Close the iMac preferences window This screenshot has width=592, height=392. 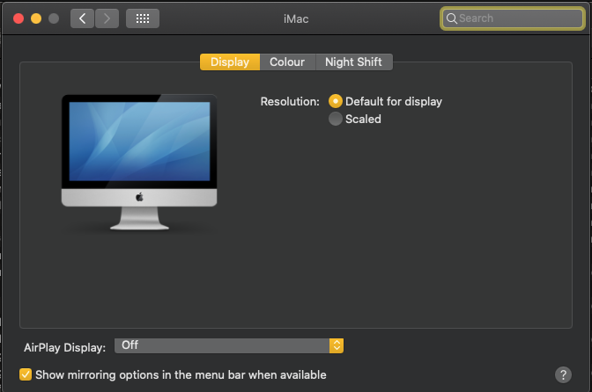point(18,18)
